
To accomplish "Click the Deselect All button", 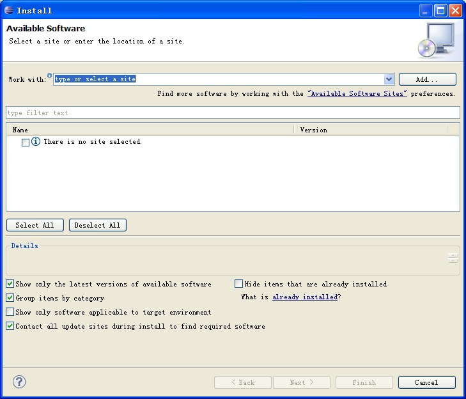I will click(x=98, y=225).
